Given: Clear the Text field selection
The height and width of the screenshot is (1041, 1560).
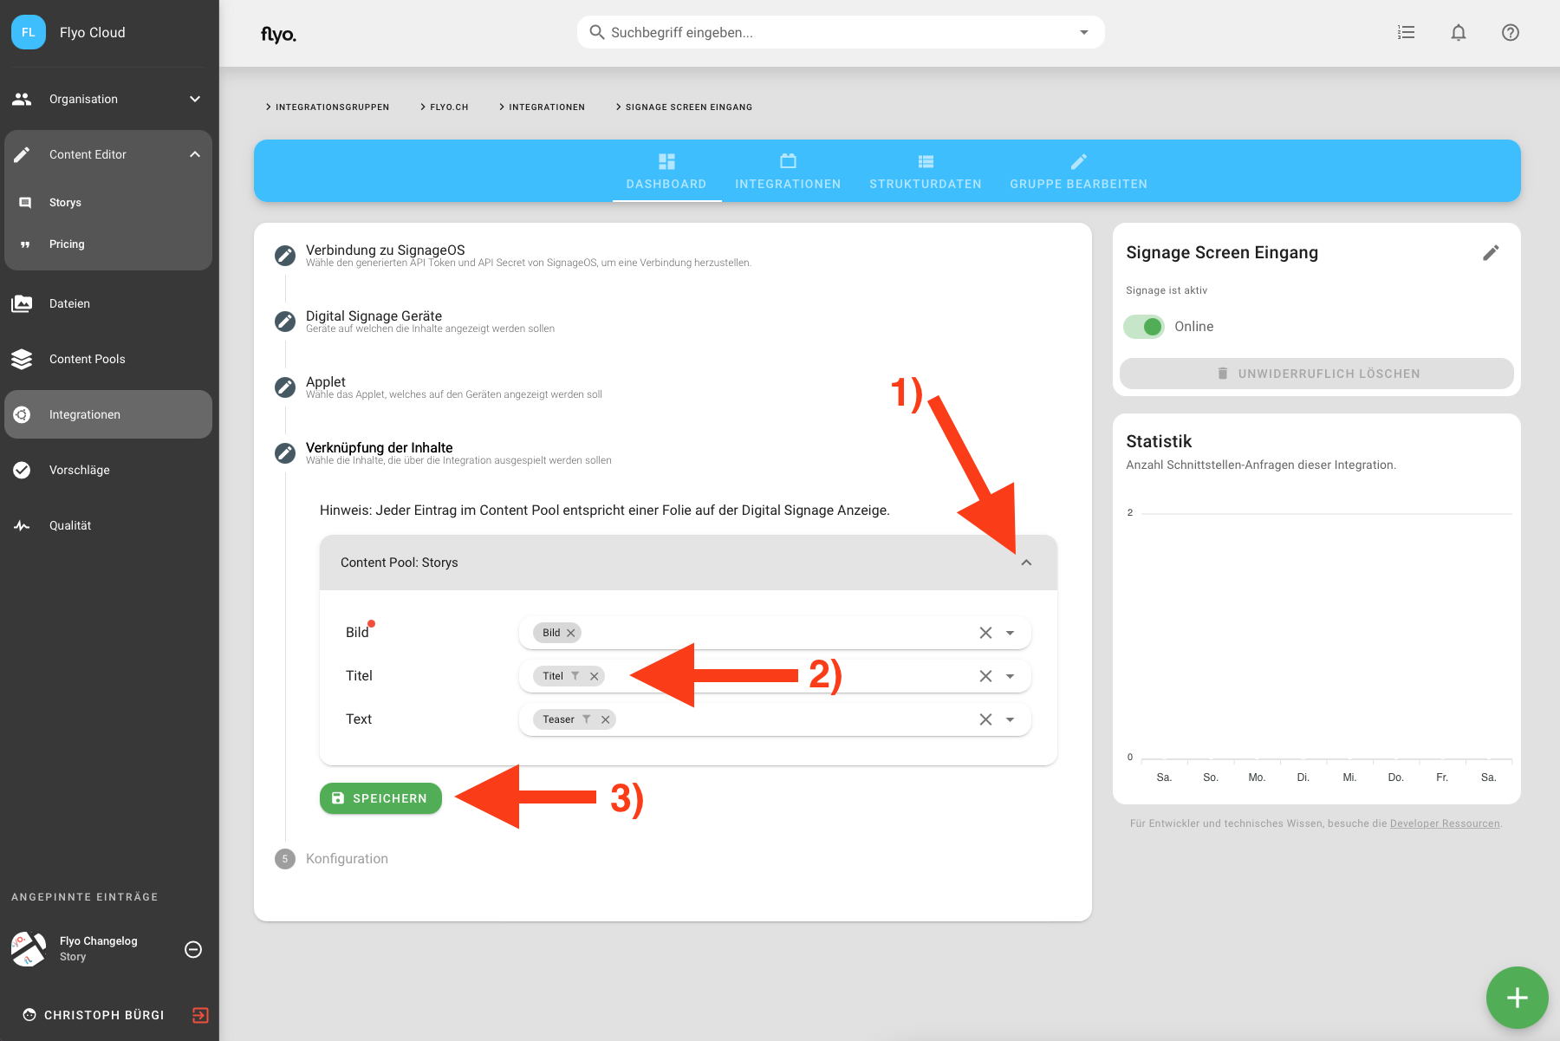Looking at the screenshot, I should pyautogui.click(x=985, y=719).
